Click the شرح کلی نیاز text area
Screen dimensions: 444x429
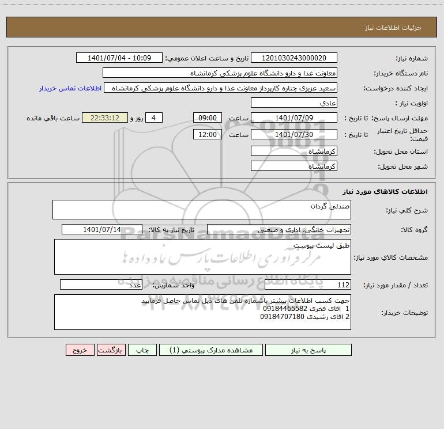point(202,210)
